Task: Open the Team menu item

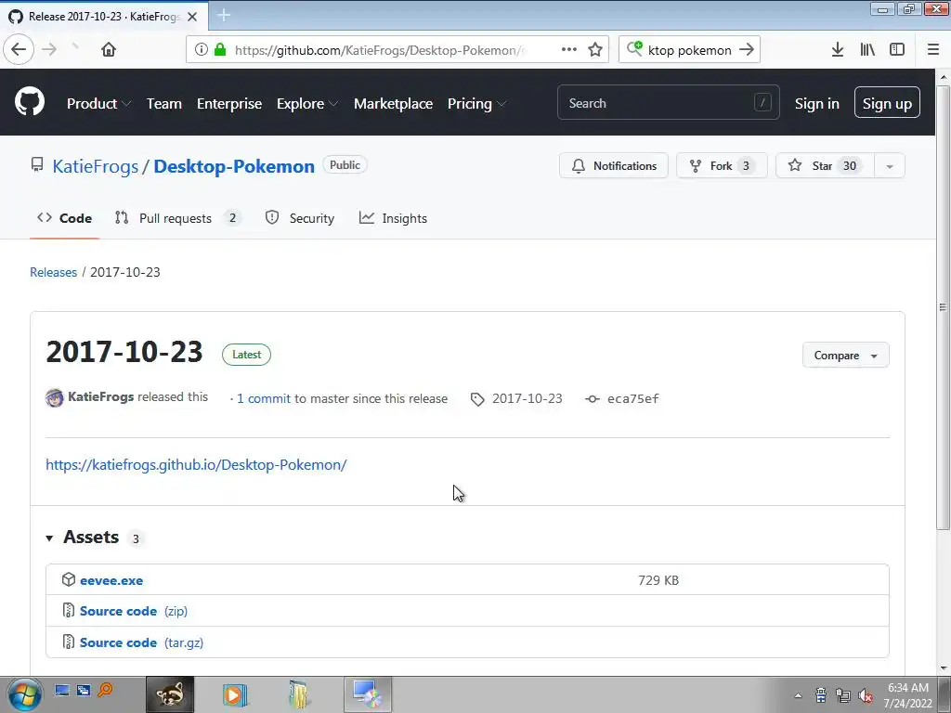Action: tap(163, 104)
